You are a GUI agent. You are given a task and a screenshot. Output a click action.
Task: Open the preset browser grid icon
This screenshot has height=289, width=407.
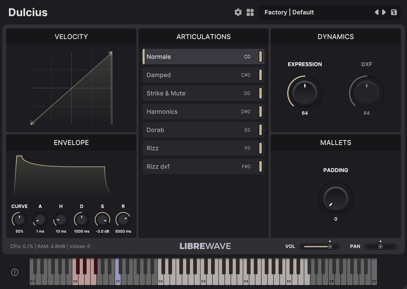pos(250,12)
